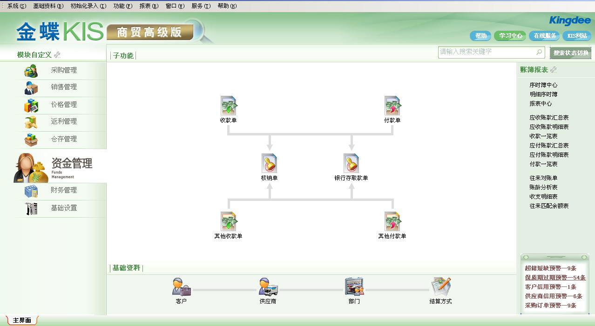View the 超储短缺预警—9条 alert
The height and width of the screenshot is (326, 595).
(550, 268)
